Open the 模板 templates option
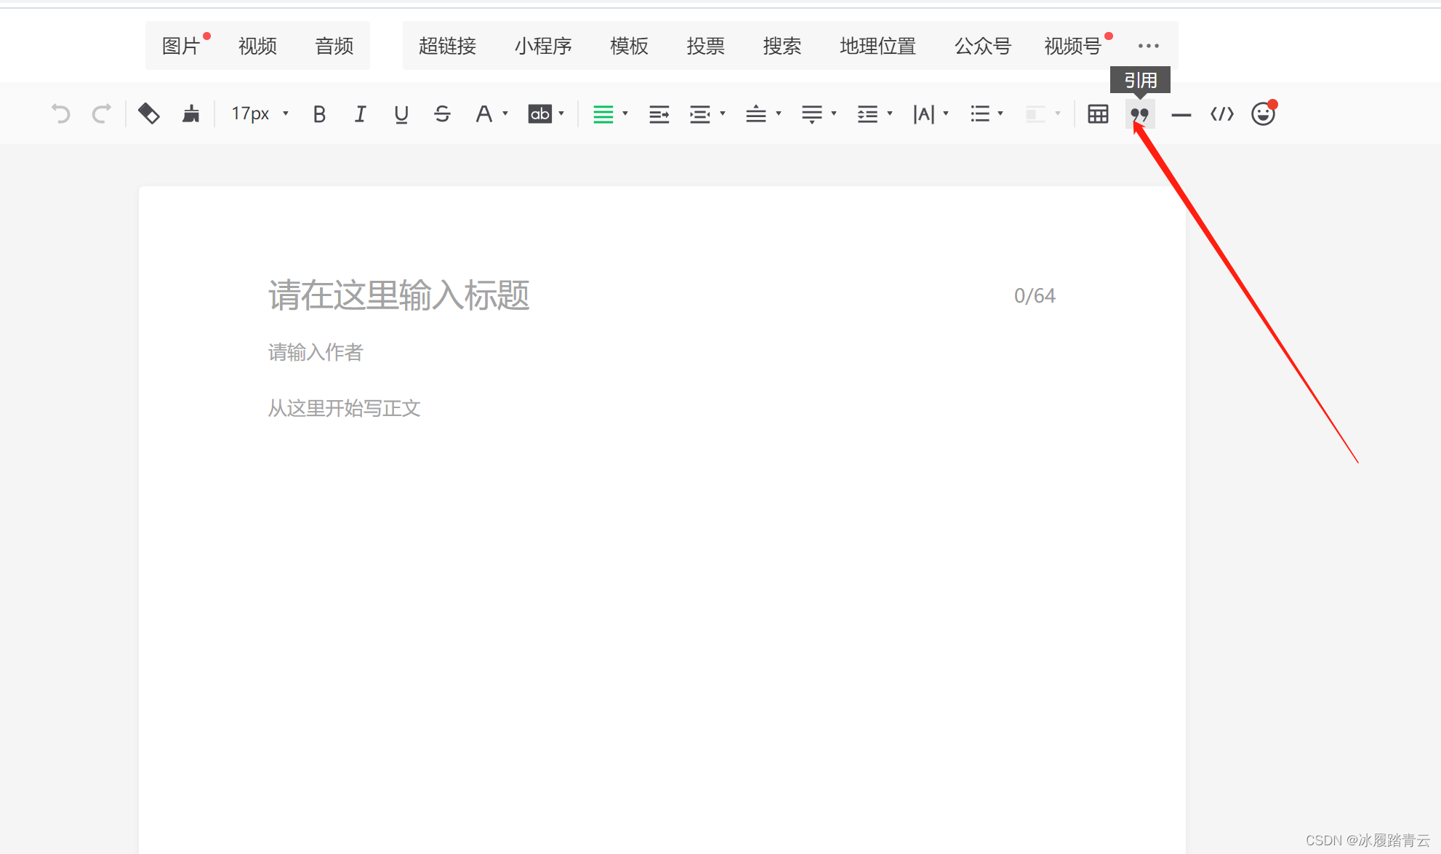Viewport: 1441px width, 854px height. 629,46
